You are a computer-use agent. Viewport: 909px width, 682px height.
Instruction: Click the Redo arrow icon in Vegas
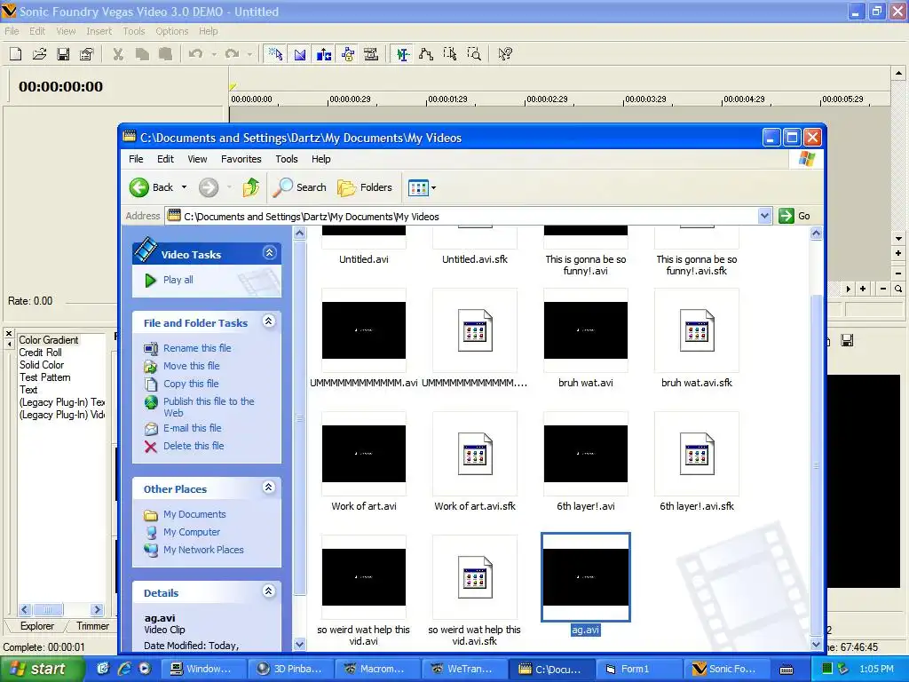[x=232, y=54]
